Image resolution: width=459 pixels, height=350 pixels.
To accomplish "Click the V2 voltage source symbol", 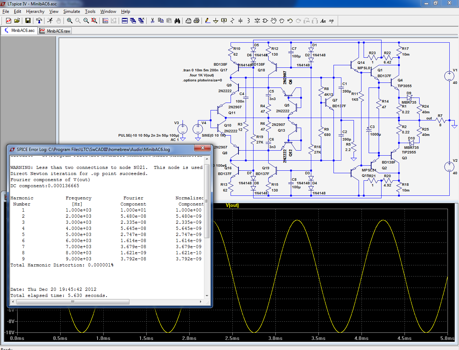I will (449, 166).
